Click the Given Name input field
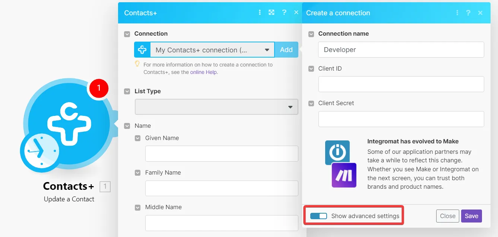 coord(222,153)
